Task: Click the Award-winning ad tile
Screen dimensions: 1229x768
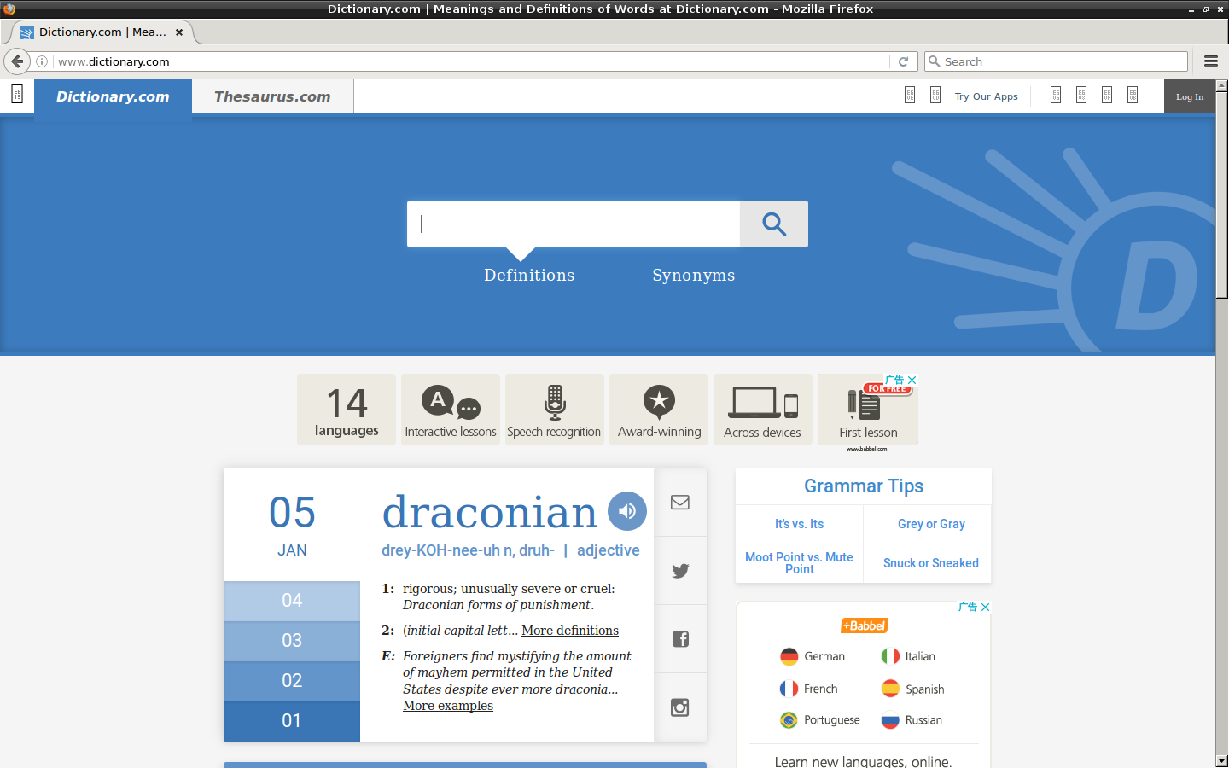Action: 659,410
